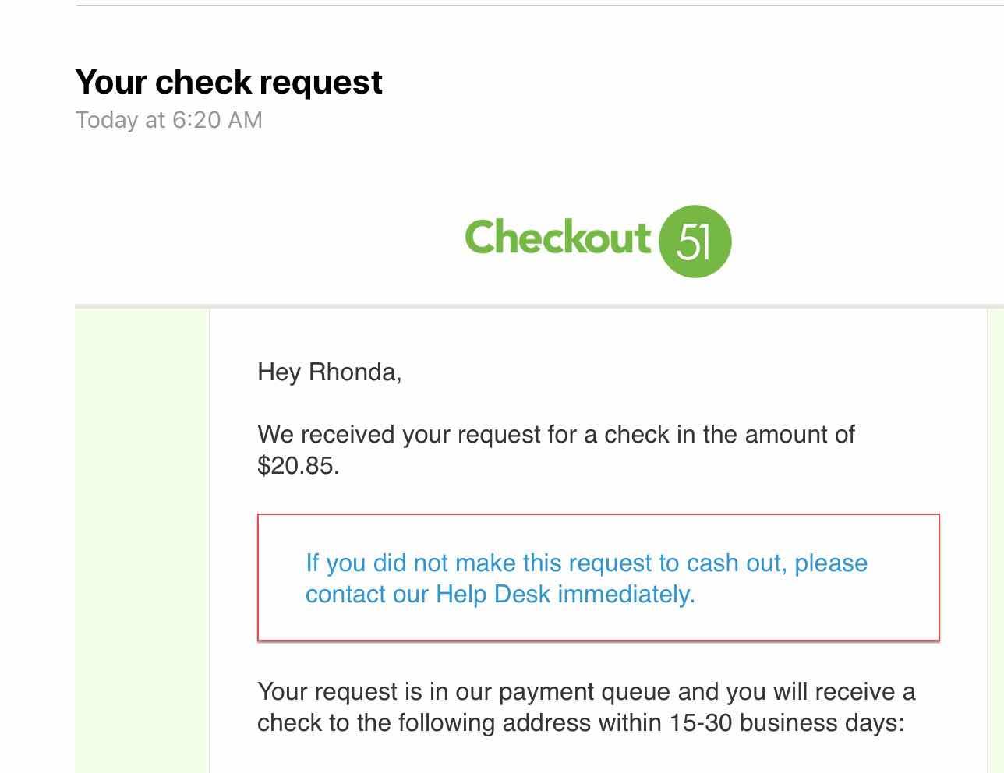Viewport: 1004px width, 773px height.
Task: Click the grey divider bar below logo
Action: [538, 306]
